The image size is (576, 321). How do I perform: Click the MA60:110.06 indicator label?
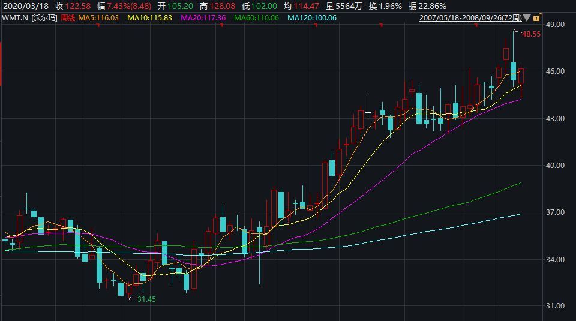coord(256,17)
